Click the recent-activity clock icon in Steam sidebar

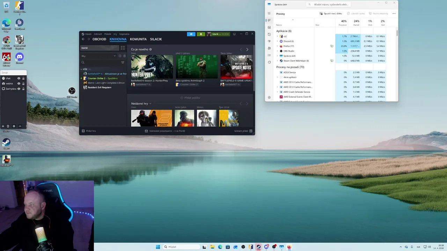tap(120, 56)
